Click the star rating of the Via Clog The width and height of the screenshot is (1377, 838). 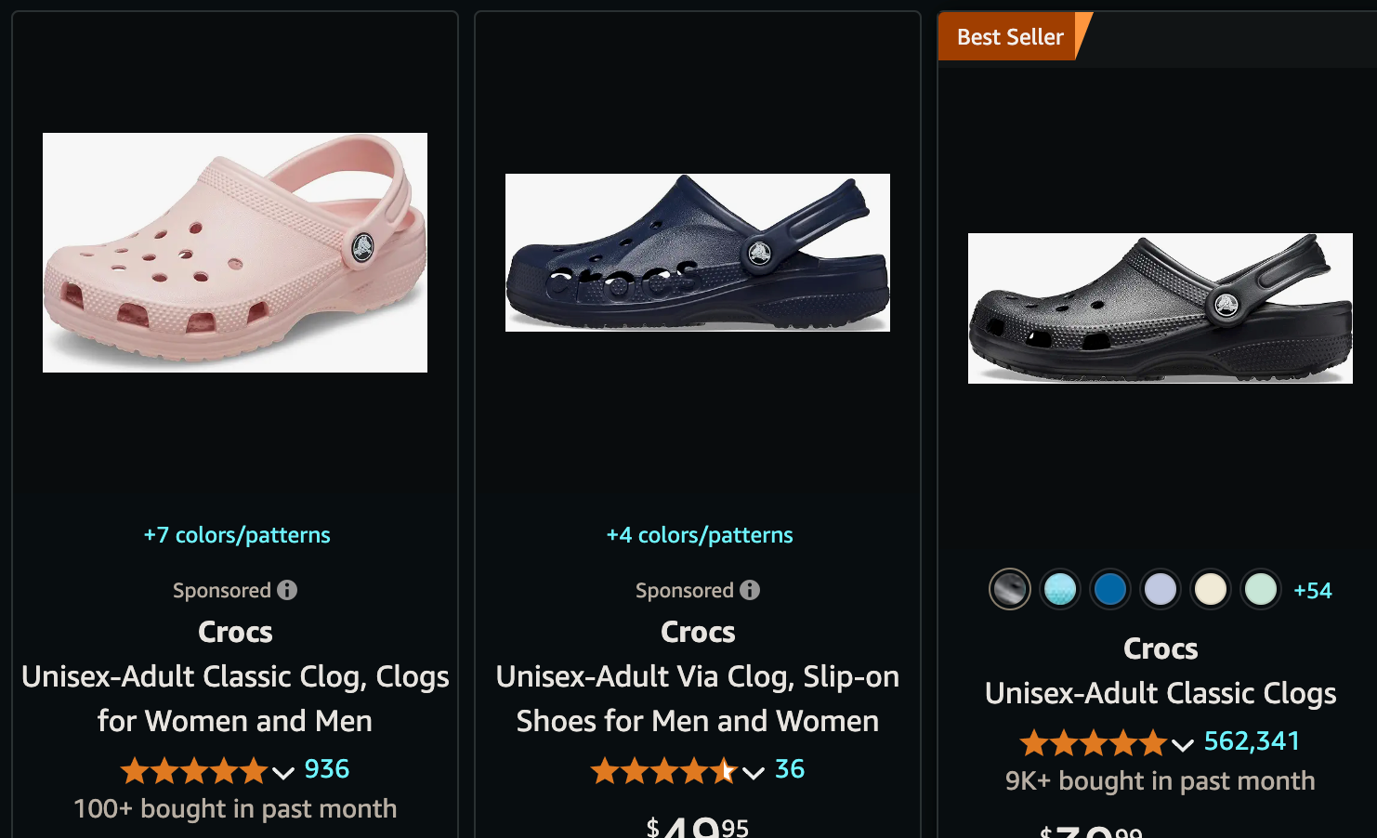(x=664, y=769)
